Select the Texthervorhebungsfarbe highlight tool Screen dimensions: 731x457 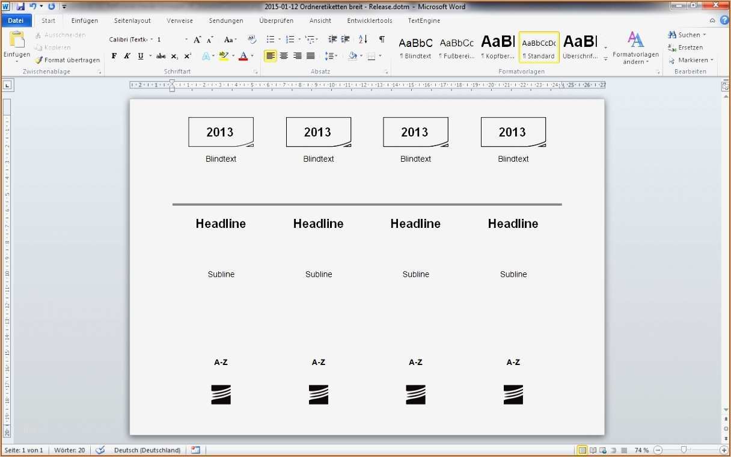223,56
